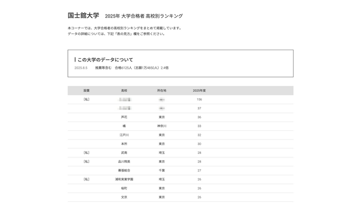Click 東京 in the 桜町 row

[162, 188]
